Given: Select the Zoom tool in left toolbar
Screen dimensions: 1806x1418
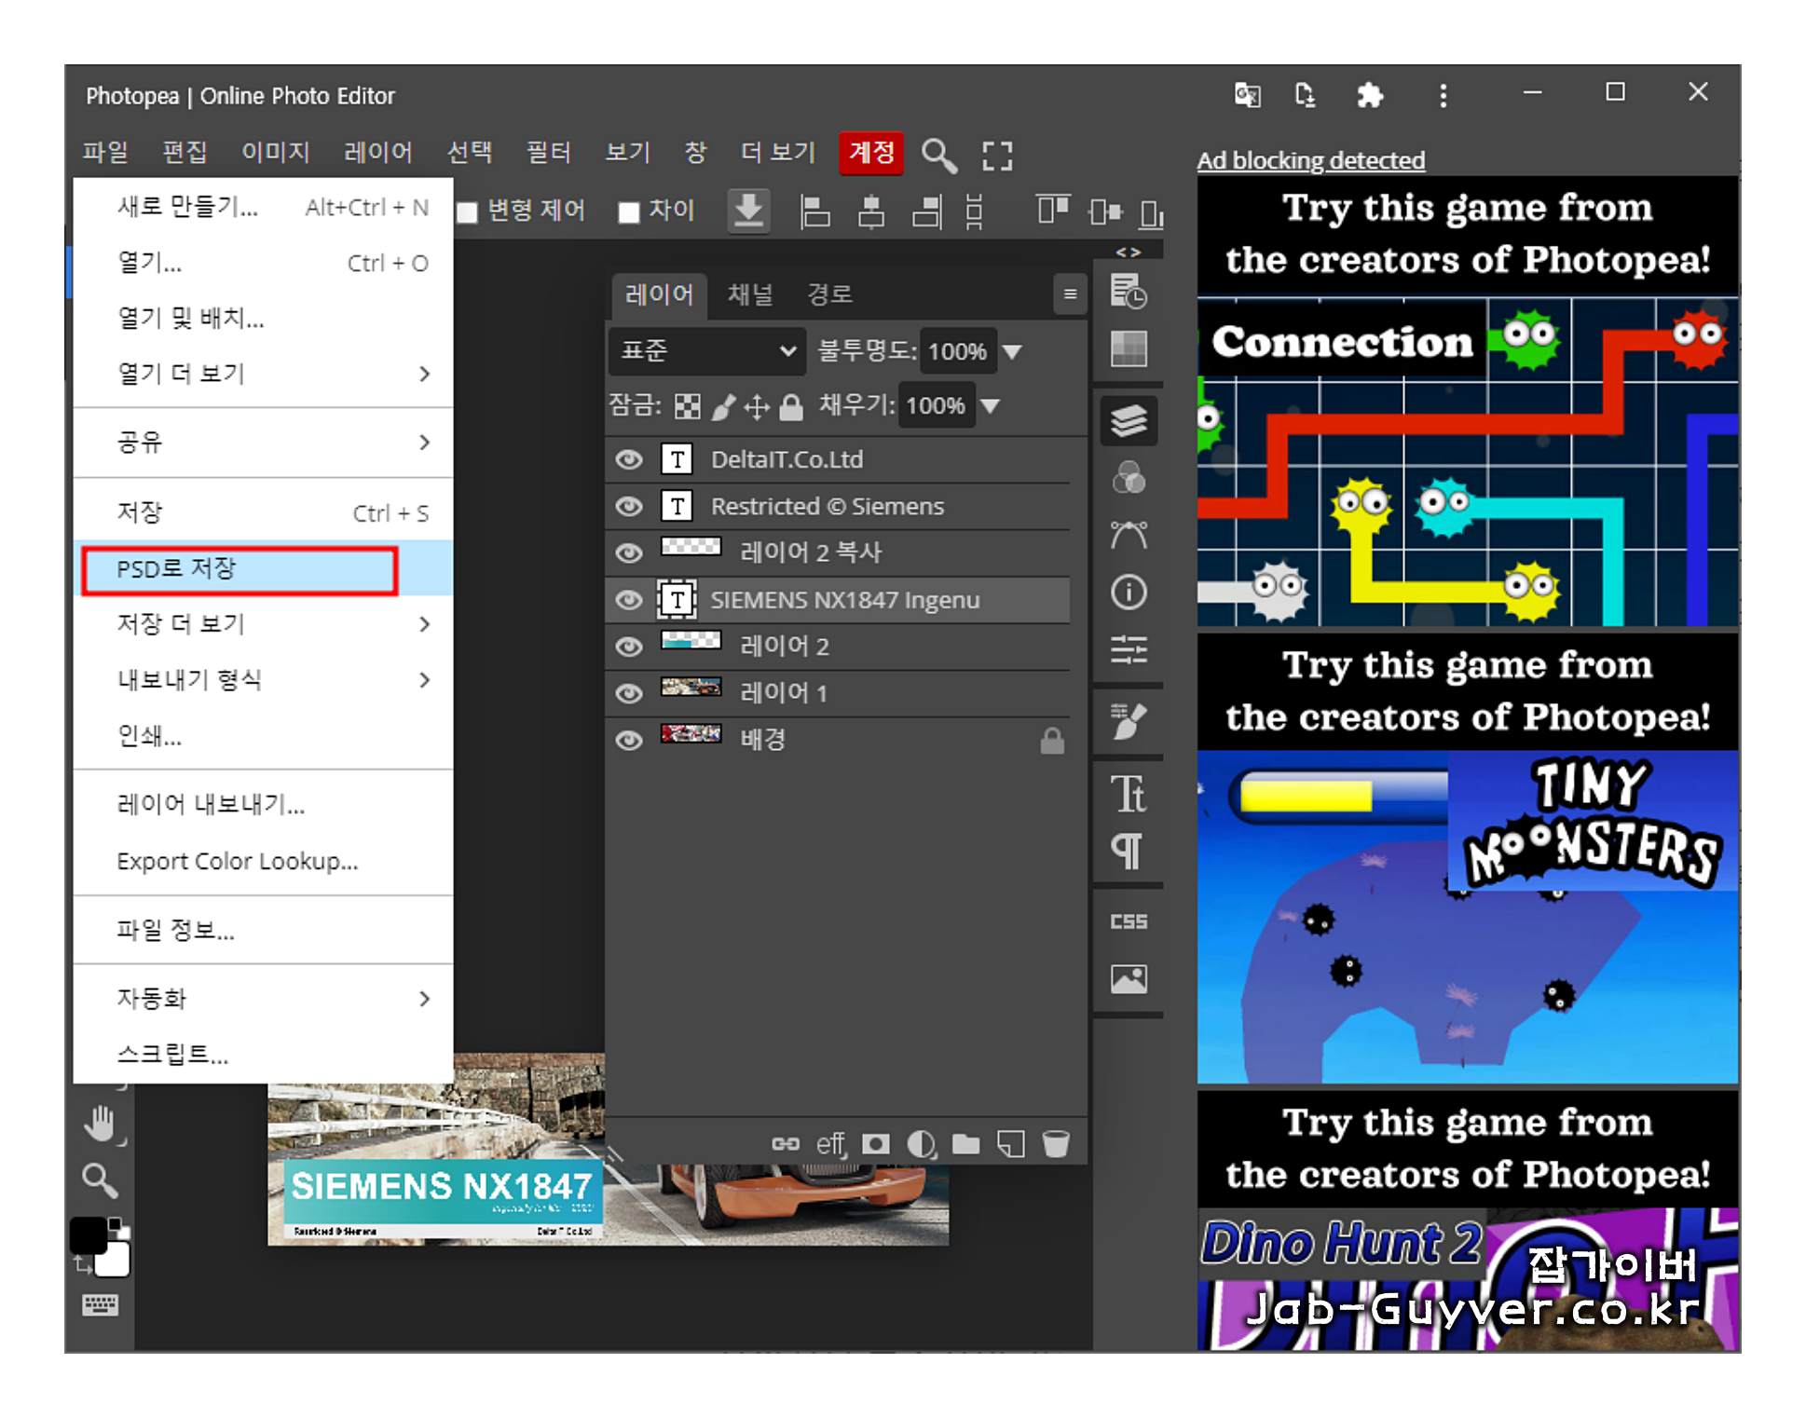Looking at the screenshot, I should click(100, 1180).
